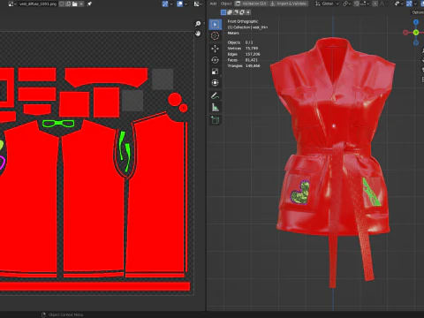Screen dimensions: 424x318
Task: Open the Global transform orientation dropdown
Action: [327, 4]
